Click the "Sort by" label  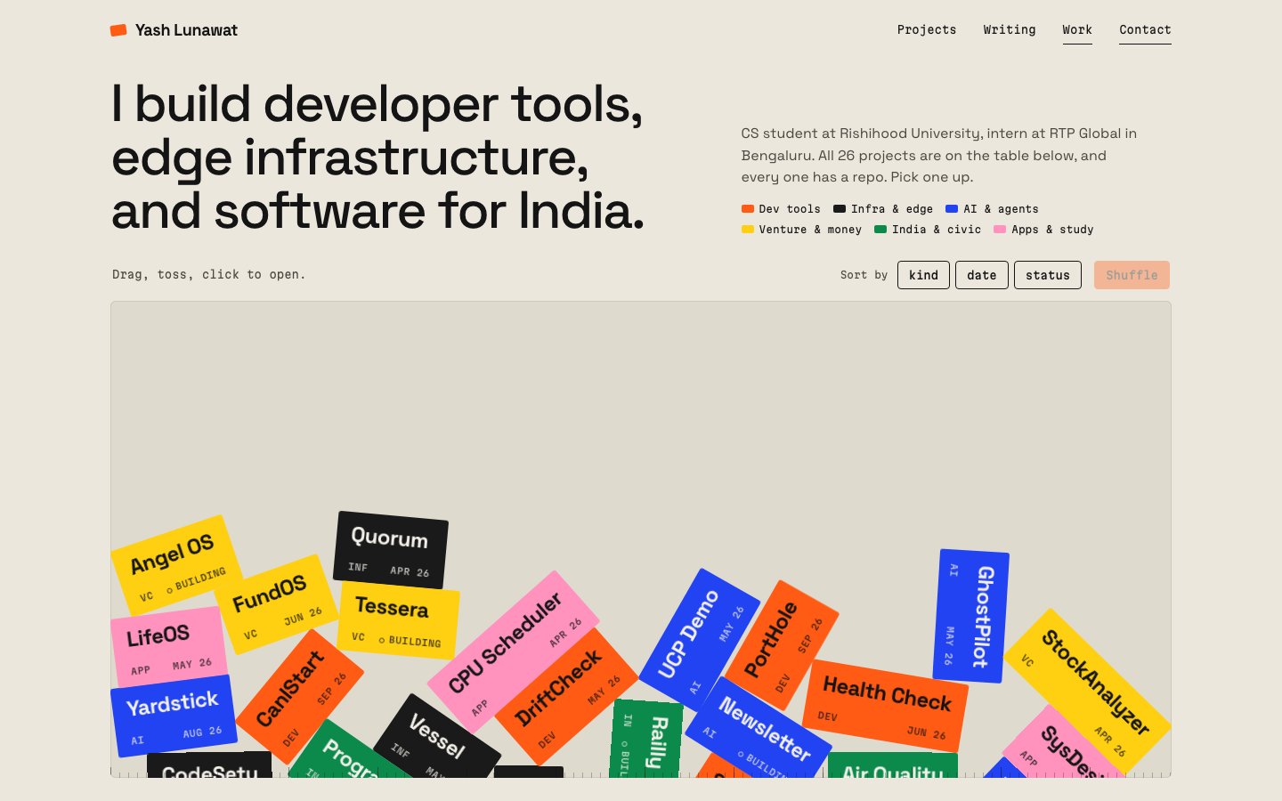click(x=864, y=275)
